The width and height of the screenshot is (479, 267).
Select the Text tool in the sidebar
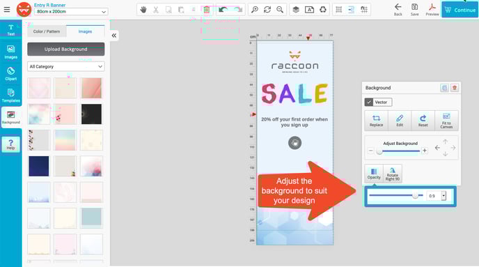pos(11,30)
